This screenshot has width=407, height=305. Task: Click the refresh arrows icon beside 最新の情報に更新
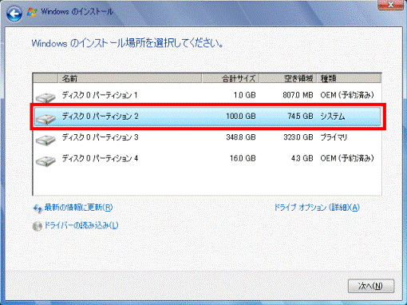pos(38,208)
